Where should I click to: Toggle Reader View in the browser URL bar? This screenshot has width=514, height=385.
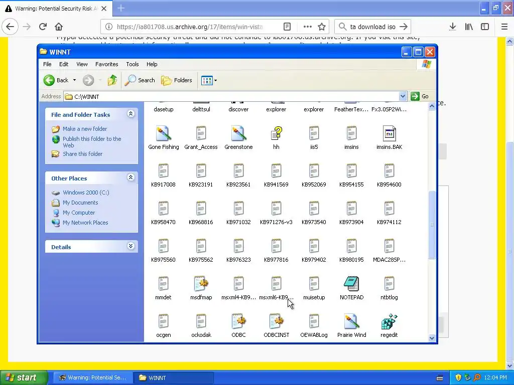[287, 27]
